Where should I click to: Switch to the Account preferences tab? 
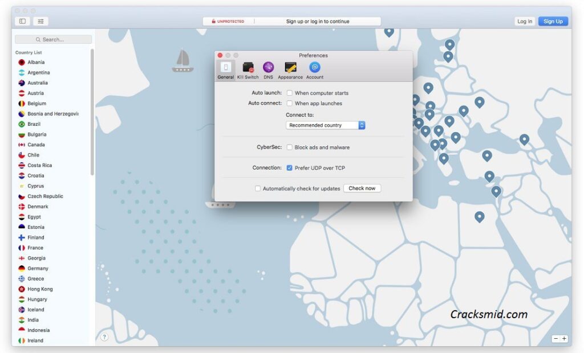[x=315, y=70]
